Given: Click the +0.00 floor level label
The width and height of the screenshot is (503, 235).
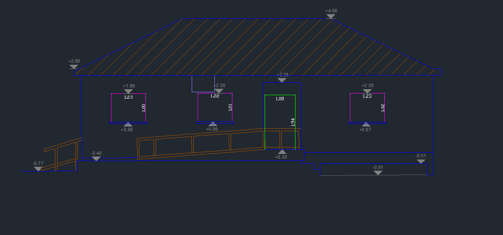Looking at the screenshot, I should point(281,157).
